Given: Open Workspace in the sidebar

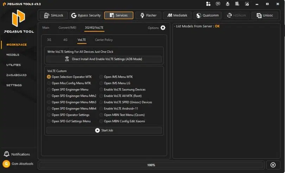Looking at the screenshot, I should pos(16,45).
